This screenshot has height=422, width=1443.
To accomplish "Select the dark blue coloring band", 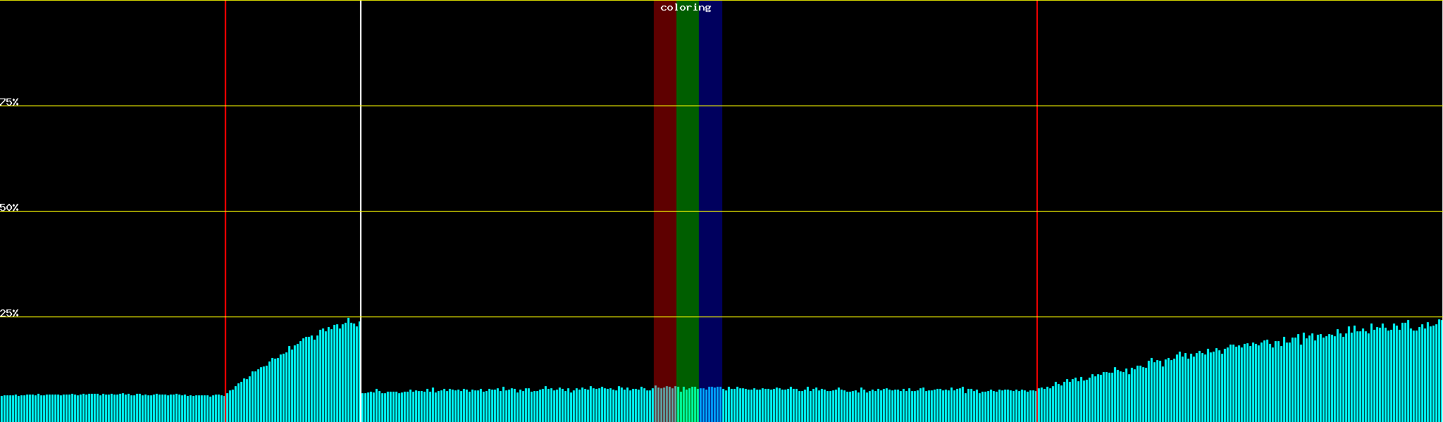I will [x=710, y=176].
